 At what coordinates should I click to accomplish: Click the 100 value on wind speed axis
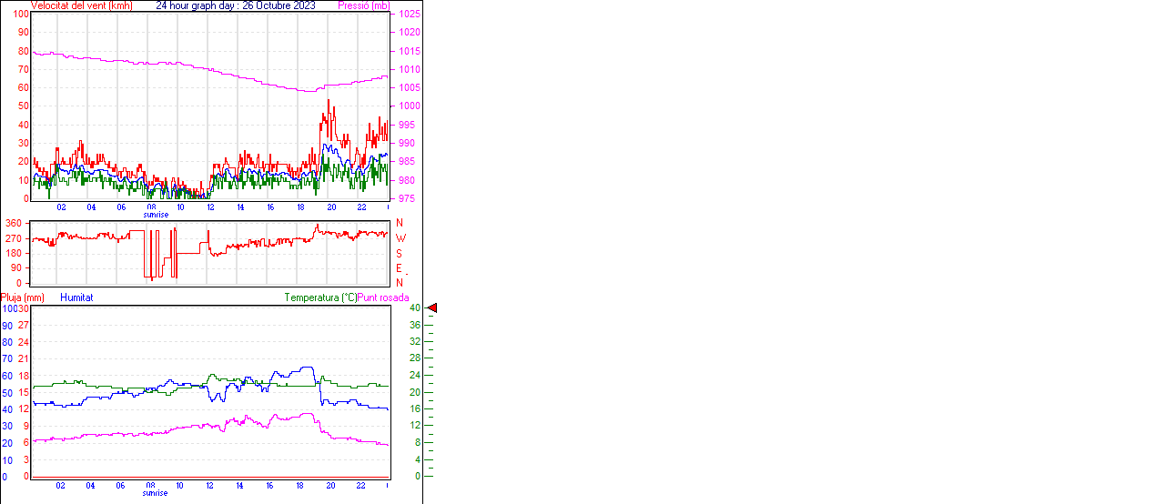point(19,14)
